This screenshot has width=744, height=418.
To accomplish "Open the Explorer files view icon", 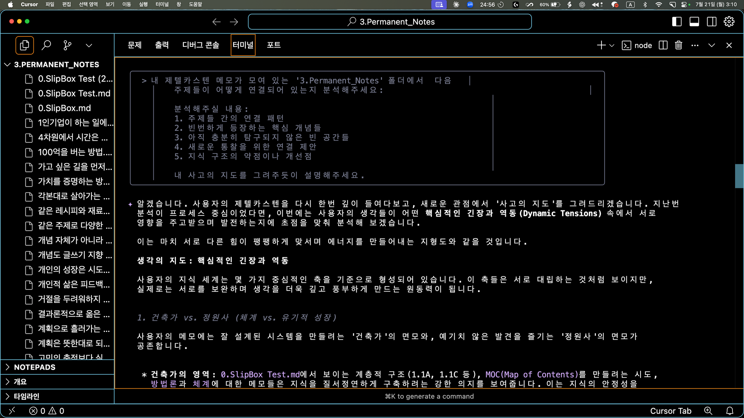I will pyautogui.click(x=25, y=45).
